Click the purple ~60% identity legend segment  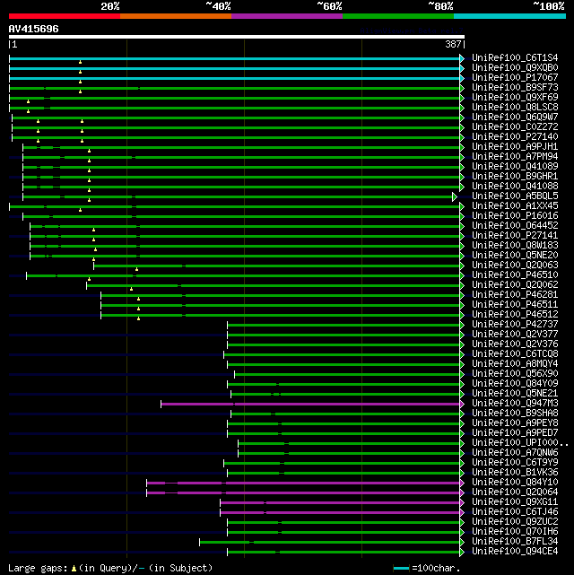tap(287, 16)
